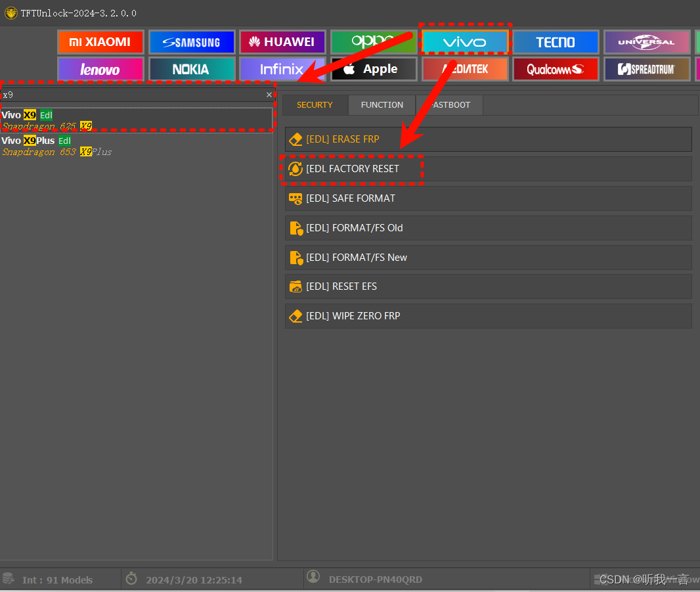This screenshot has height=592, width=700.
Task: Click the 'Int : 91 Models' status text
Action: (58, 580)
